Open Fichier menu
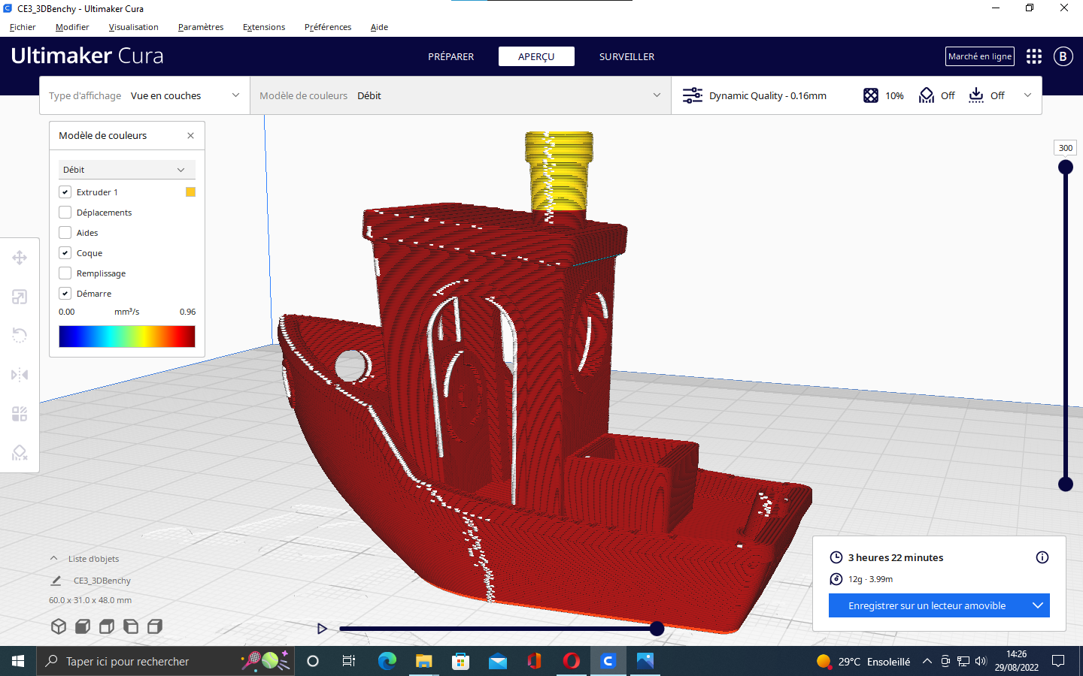 click(23, 27)
